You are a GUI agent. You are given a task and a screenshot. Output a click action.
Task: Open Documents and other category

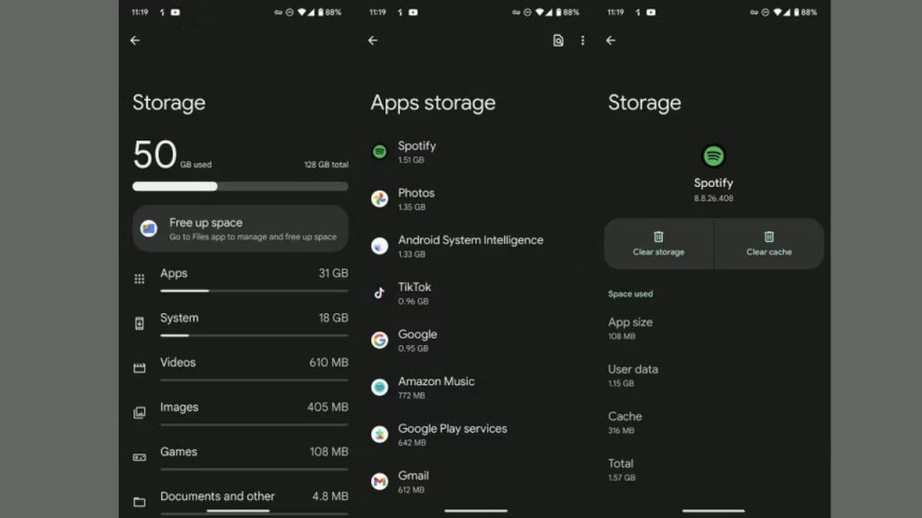pos(240,501)
